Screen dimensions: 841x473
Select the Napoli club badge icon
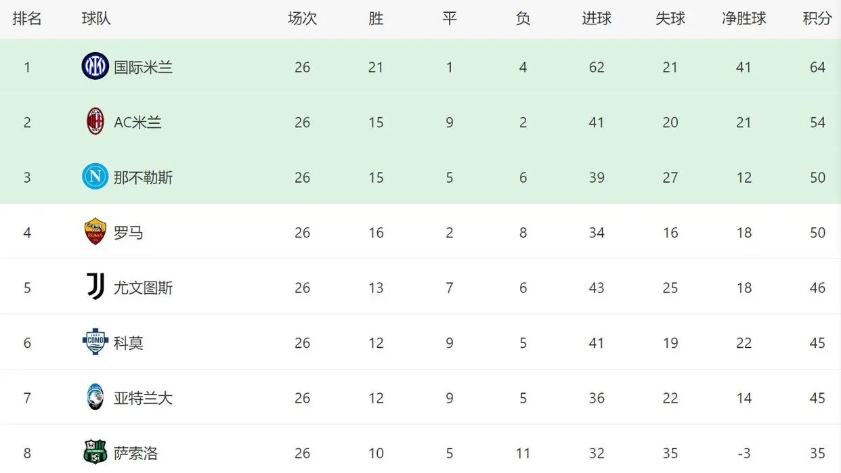pyautogui.click(x=95, y=177)
